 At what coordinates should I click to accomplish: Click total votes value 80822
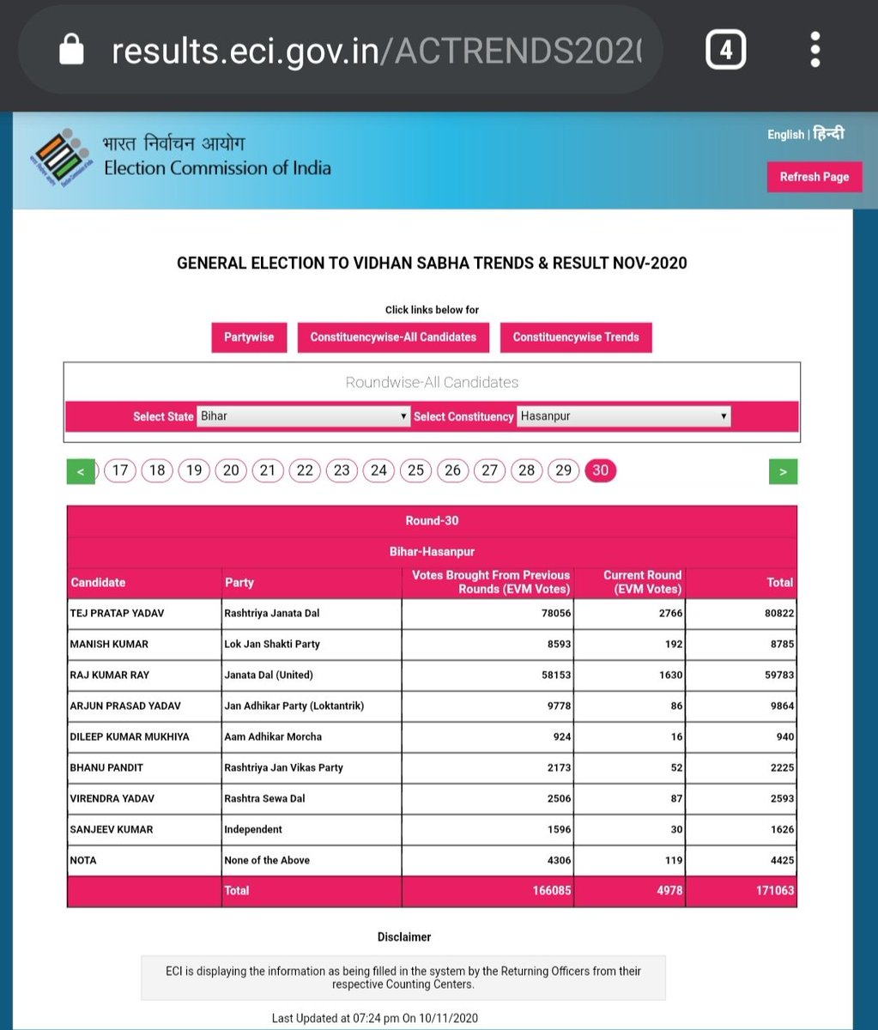(779, 613)
